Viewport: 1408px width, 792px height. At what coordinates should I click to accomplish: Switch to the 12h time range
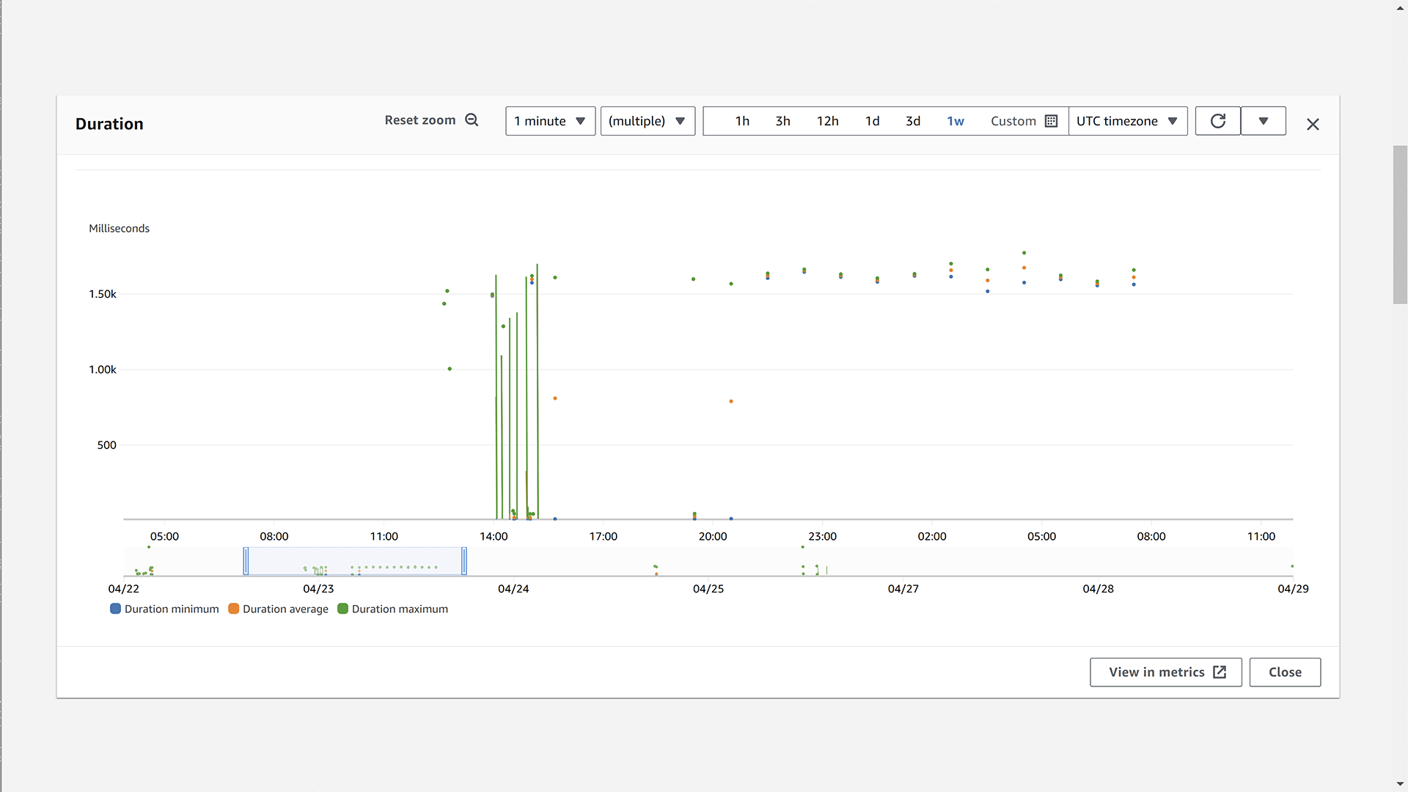tap(827, 121)
